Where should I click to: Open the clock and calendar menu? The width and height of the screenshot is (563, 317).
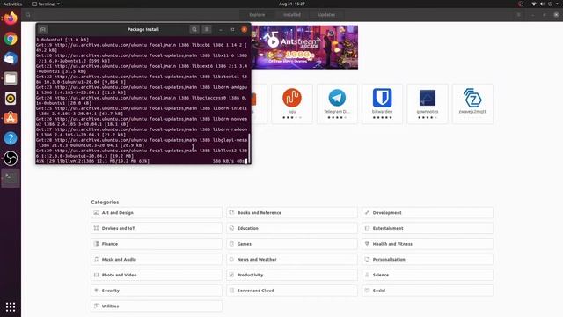click(x=292, y=4)
